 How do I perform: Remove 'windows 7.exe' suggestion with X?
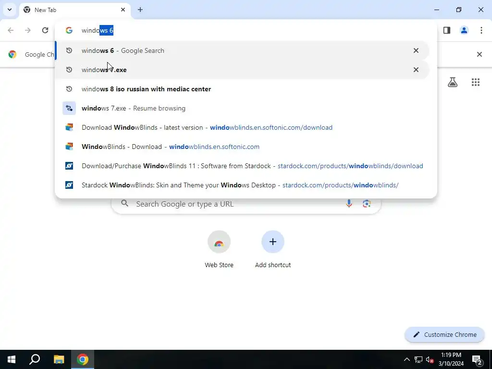pos(416,70)
